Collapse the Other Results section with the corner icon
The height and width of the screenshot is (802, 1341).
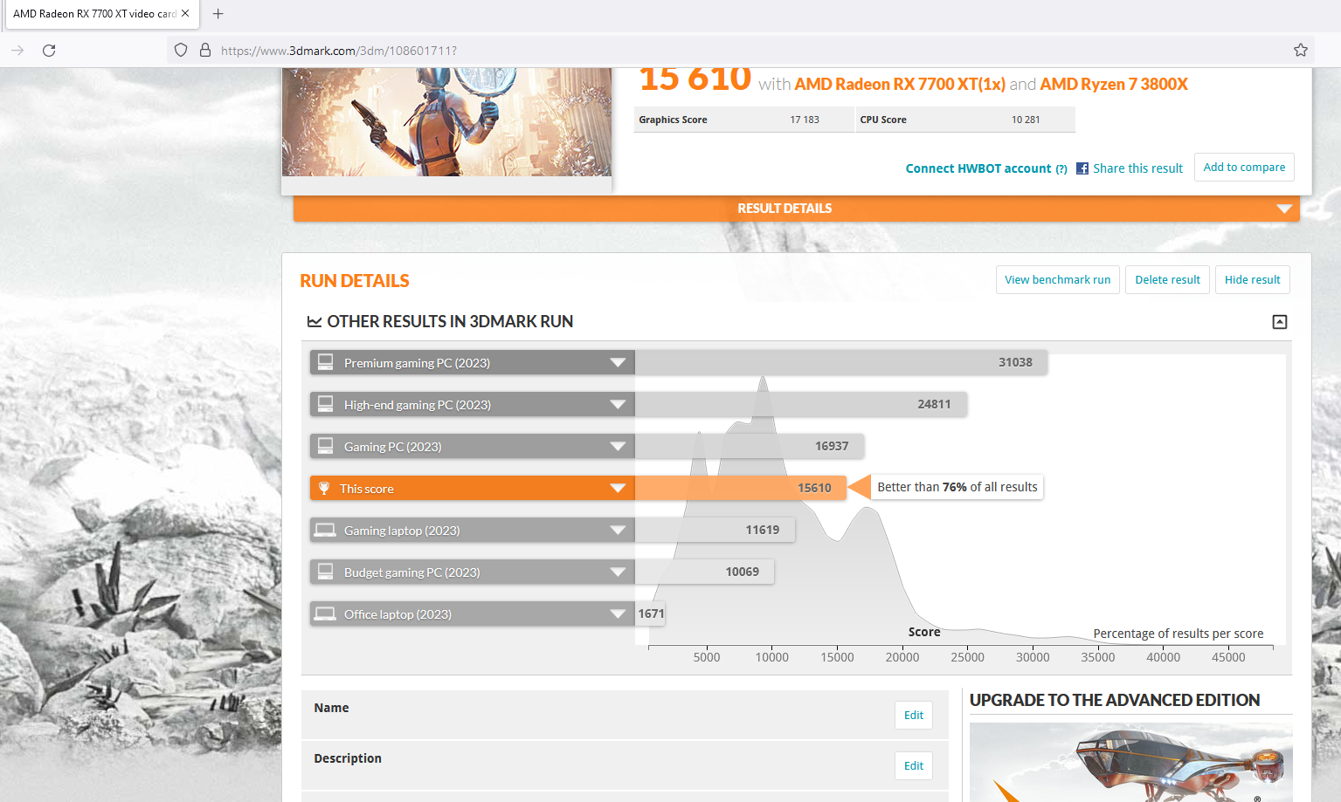[x=1280, y=322]
